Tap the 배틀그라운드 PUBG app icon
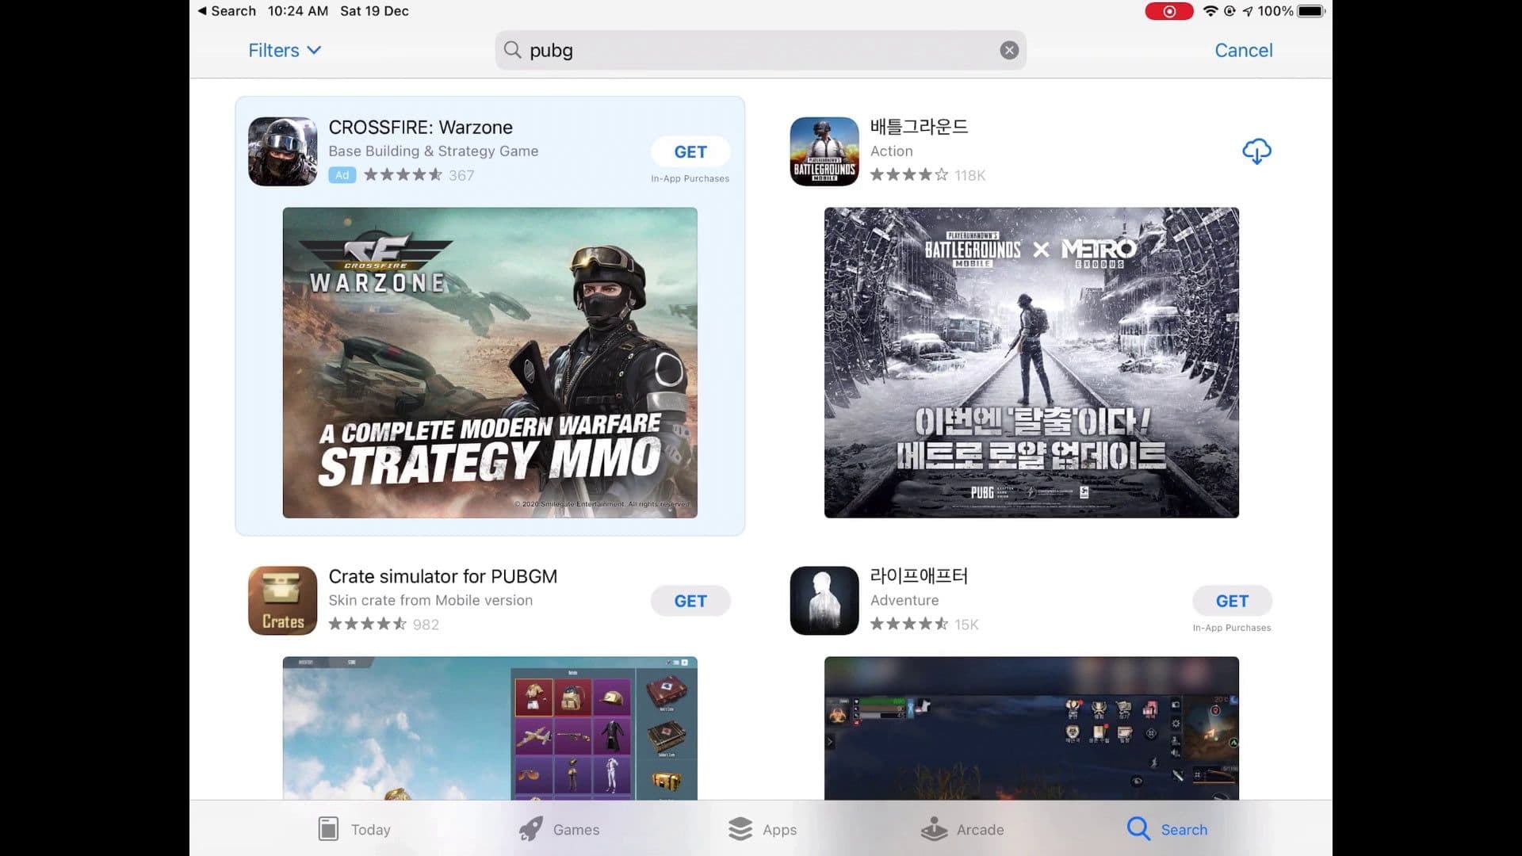 click(824, 151)
